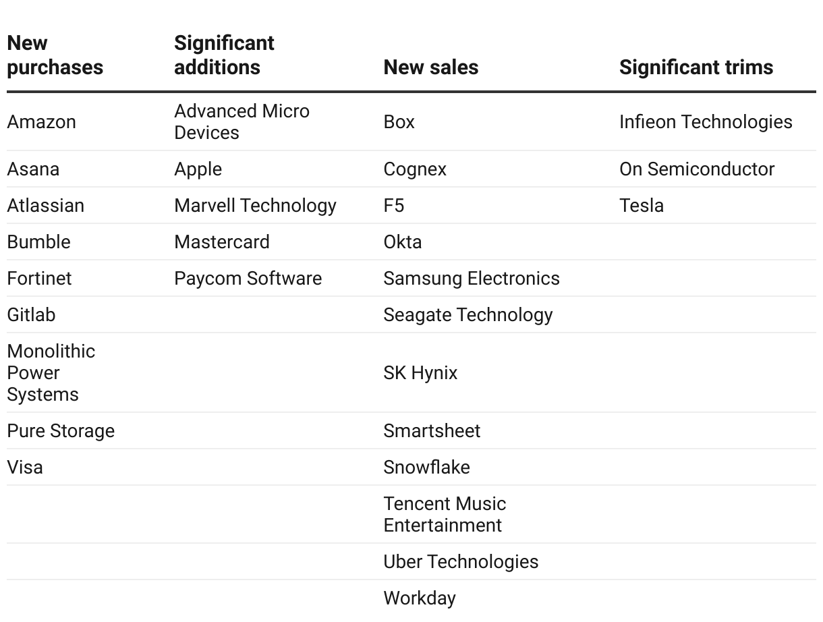Screen dimensions: 823x622
Task: Select the Tesla cell
Action: [x=641, y=206]
